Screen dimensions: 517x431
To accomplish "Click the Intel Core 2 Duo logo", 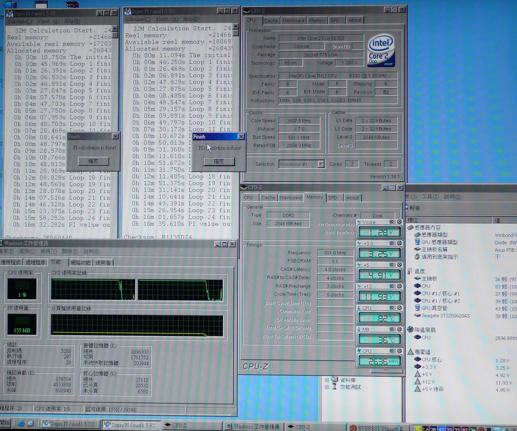I will coord(381,51).
